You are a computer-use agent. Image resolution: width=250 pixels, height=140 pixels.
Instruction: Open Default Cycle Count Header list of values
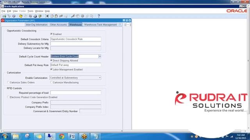(100, 56)
